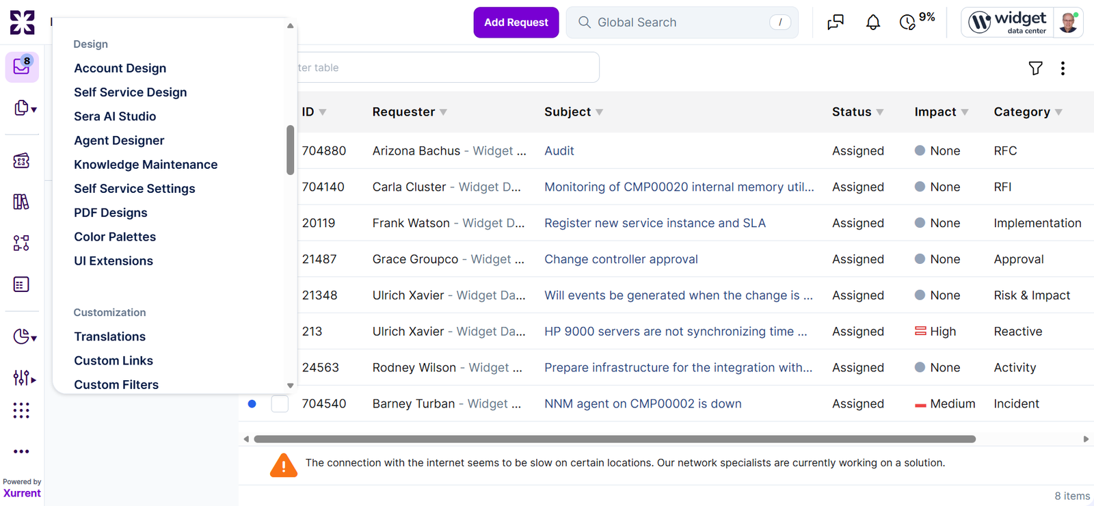1094x506 pixels.
Task: Click request ID 704880 cell
Action: pos(324,150)
